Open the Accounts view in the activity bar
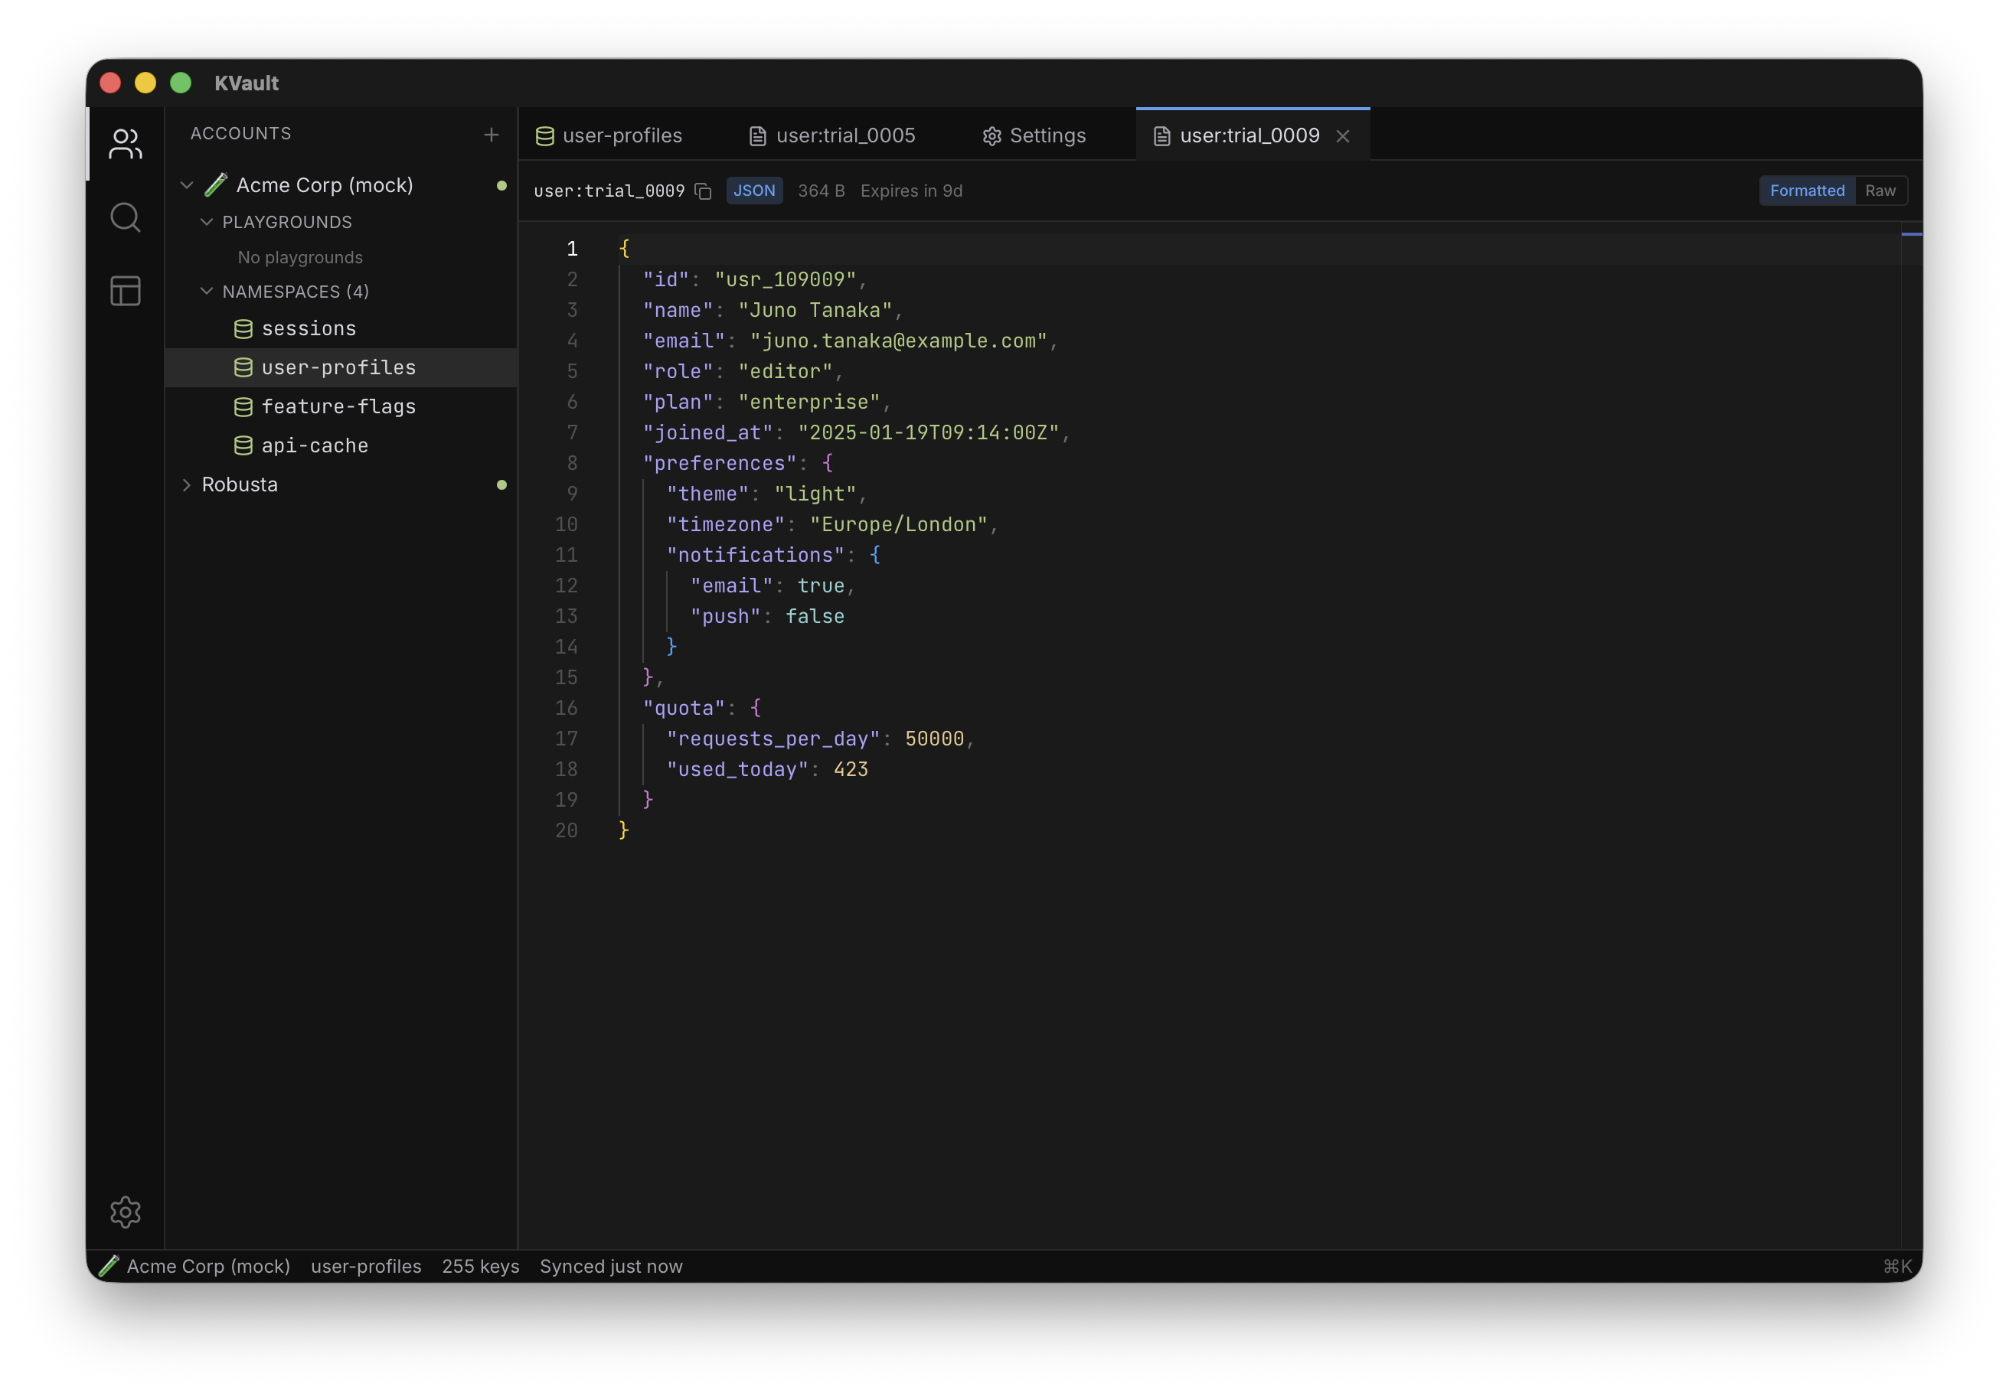The width and height of the screenshot is (2009, 1396). tap(125, 143)
